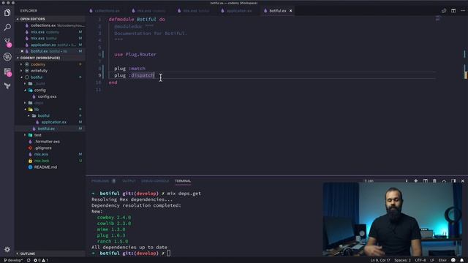This screenshot has height=263, width=468.
Task: Switch to the Output panel tab
Action: coord(129,181)
